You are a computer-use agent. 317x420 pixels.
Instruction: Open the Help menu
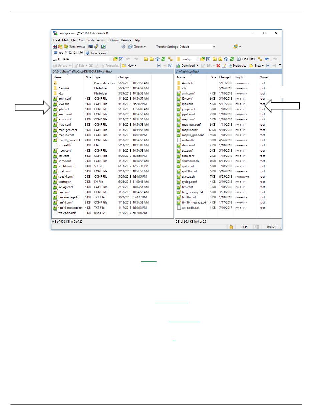(x=136, y=40)
